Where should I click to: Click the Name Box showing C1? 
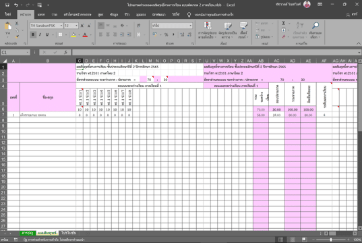[x=16, y=53]
